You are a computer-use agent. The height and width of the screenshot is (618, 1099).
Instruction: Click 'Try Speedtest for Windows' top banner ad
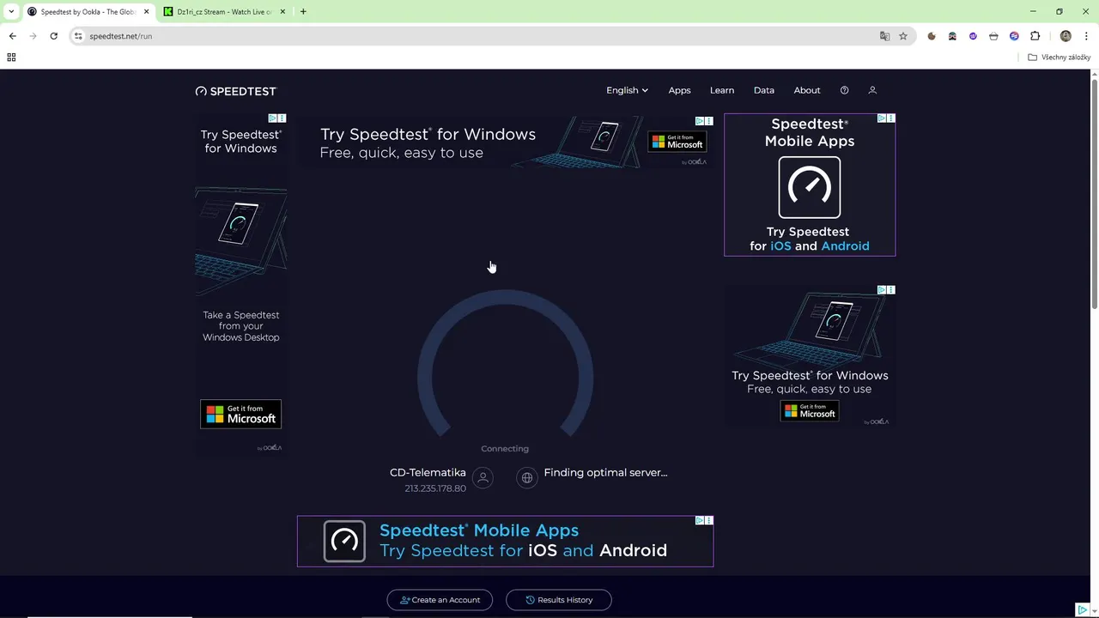coord(505,142)
